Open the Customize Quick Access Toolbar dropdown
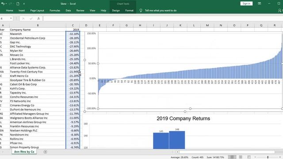This screenshot has height=159, width=283. [24, 4]
